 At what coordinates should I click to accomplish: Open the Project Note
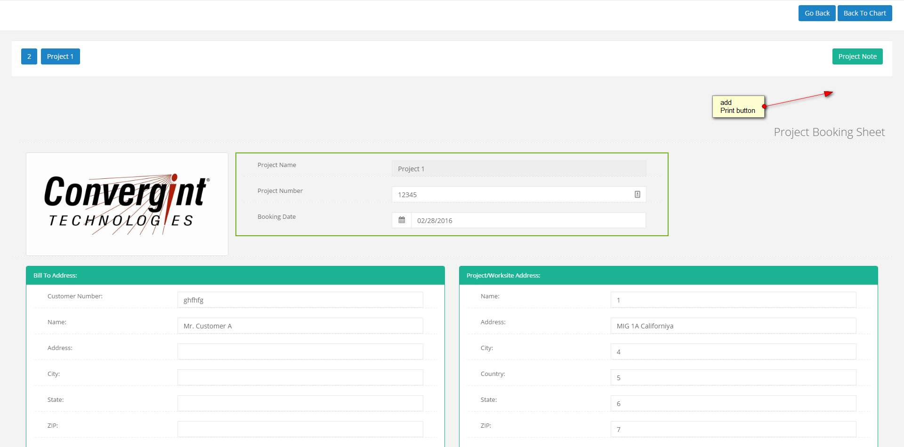click(x=857, y=56)
